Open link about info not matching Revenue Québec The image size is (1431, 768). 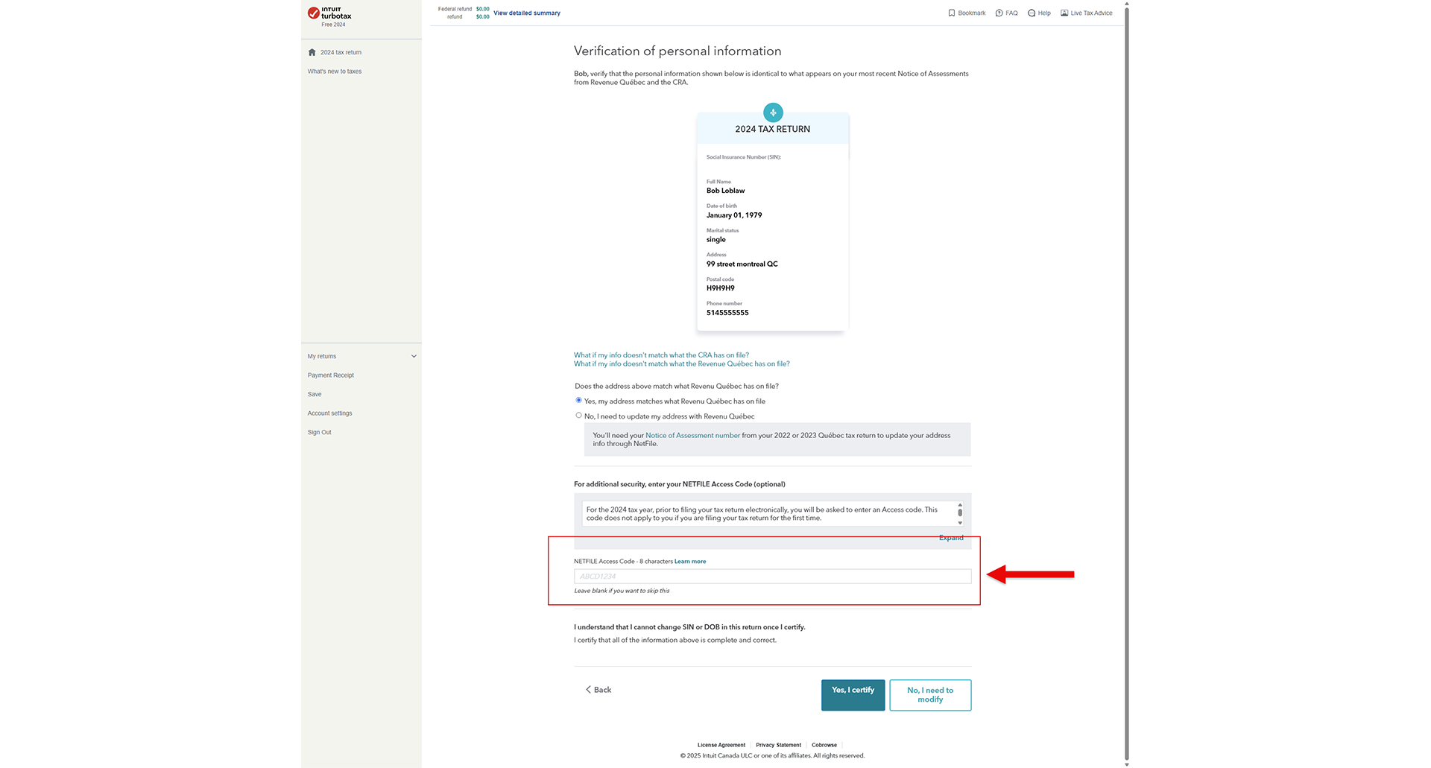pos(681,364)
